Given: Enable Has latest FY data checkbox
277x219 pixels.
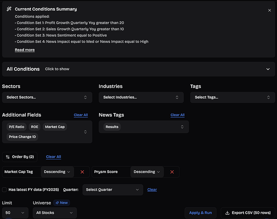Looking at the screenshot, I should [4, 190].
